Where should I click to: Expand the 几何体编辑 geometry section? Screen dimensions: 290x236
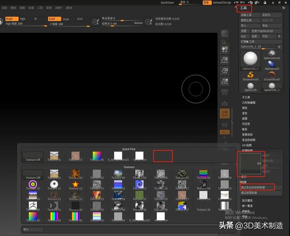click(248, 103)
